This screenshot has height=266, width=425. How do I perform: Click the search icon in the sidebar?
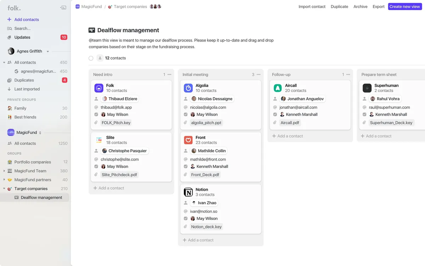click(x=10, y=28)
